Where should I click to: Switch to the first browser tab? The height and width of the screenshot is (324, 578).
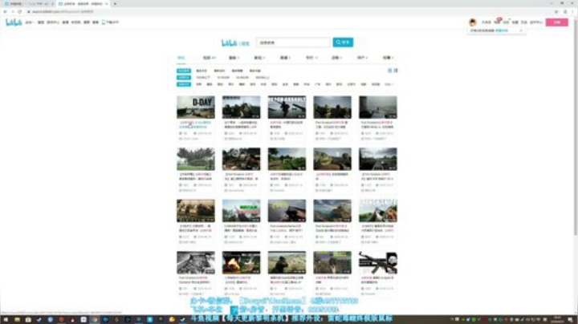pos(29,4)
